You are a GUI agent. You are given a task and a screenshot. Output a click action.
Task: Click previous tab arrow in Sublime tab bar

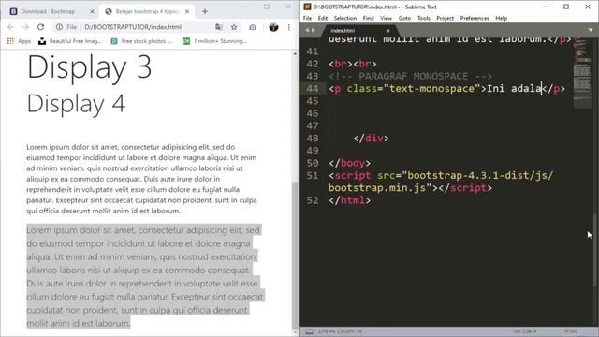click(x=307, y=30)
